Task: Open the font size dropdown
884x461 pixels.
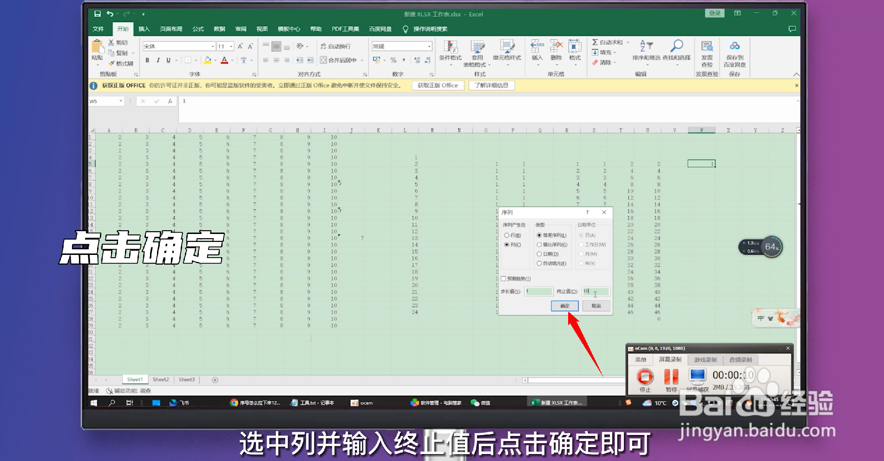Action: click(x=231, y=46)
